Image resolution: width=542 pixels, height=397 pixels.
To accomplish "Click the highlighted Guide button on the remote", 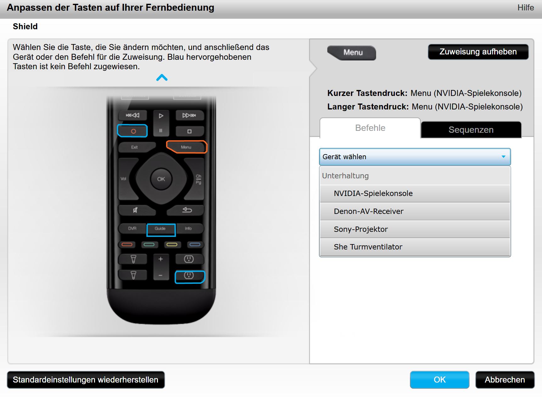I will 161,230.
